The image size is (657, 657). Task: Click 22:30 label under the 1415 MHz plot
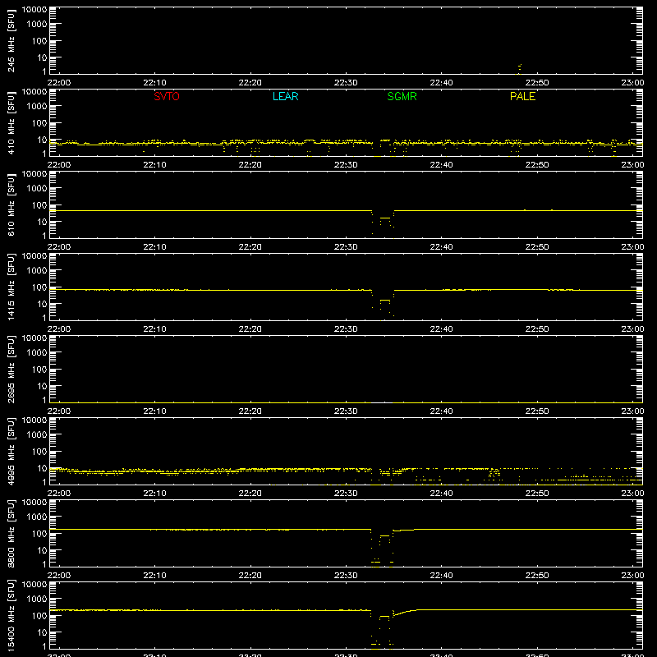[x=346, y=329]
